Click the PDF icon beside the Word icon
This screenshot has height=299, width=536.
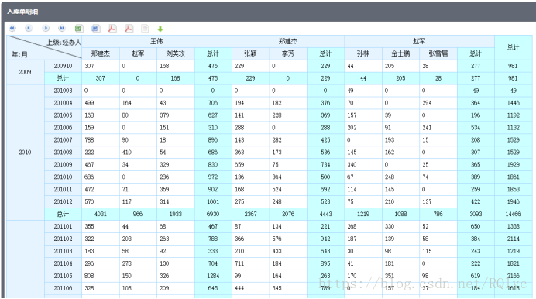click(112, 29)
